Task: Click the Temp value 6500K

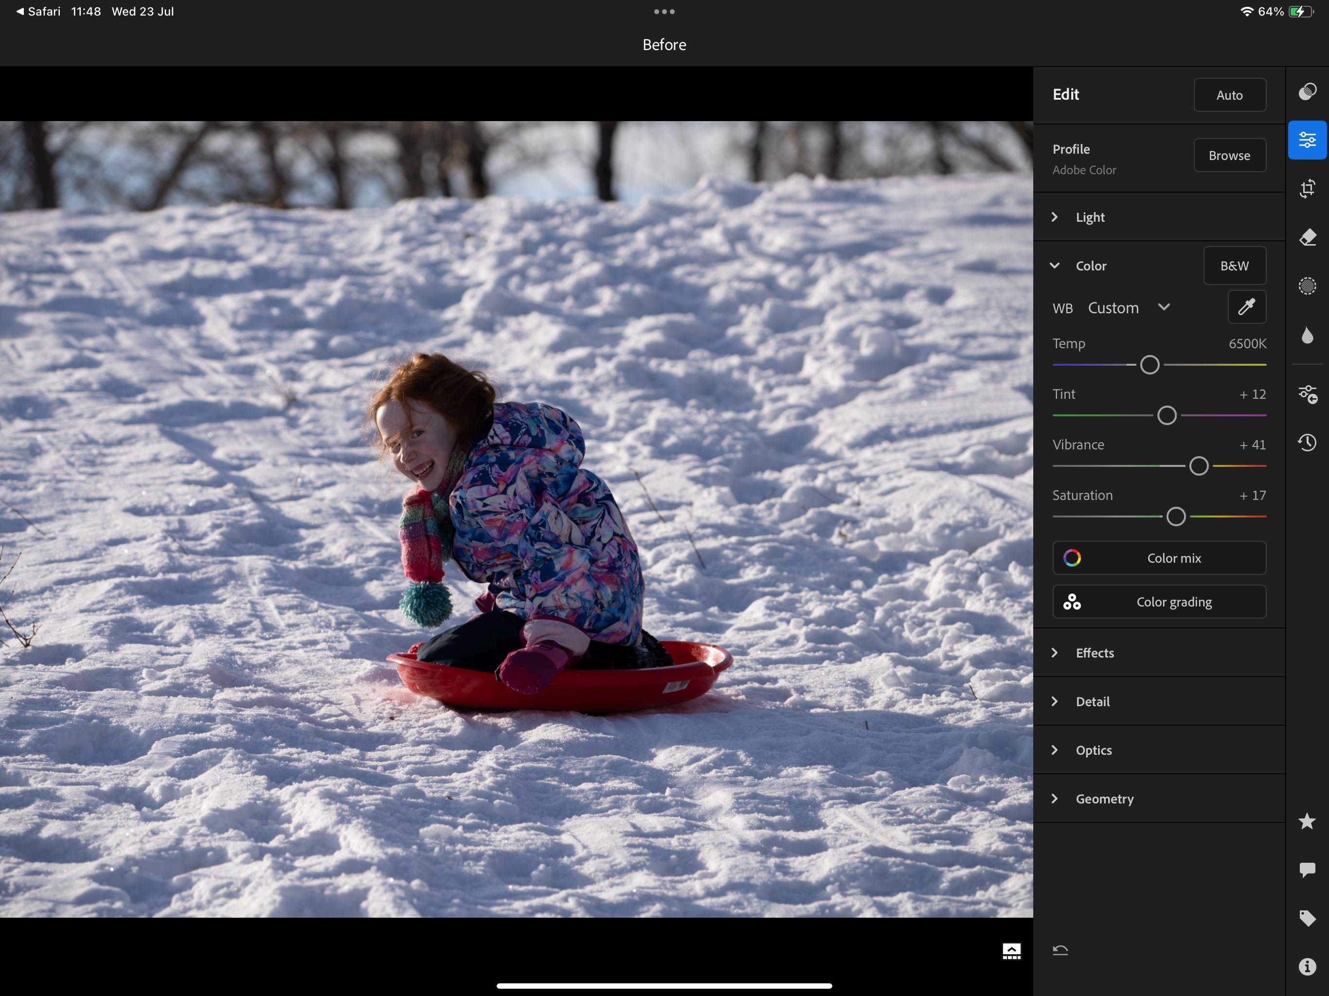Action: 1247,344
